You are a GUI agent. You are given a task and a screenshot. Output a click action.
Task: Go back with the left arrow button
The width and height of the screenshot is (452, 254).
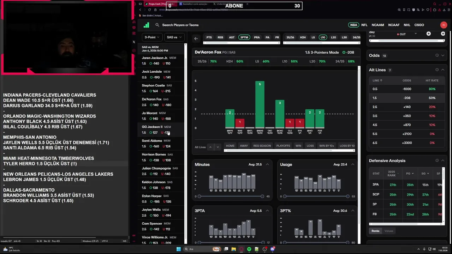[x=196, y=38]
